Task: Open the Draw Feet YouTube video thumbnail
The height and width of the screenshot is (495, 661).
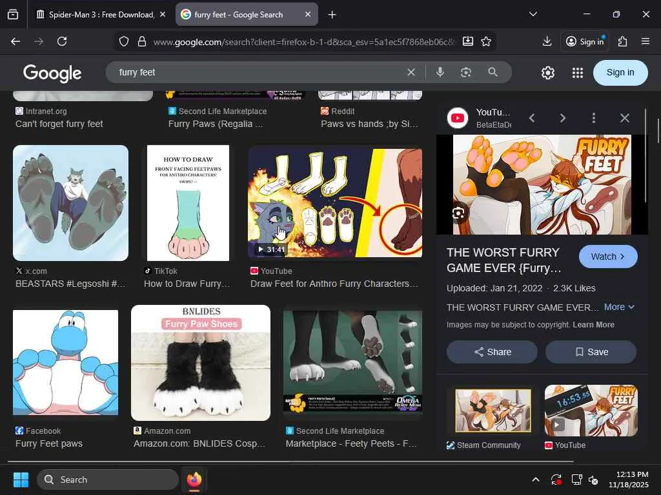Action: pyautogui.click(x=335, y=203)
